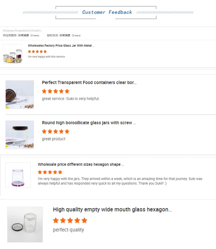Click the 'great product' review text
Viewport: 216px width, 249px height.
click(54, 139)
